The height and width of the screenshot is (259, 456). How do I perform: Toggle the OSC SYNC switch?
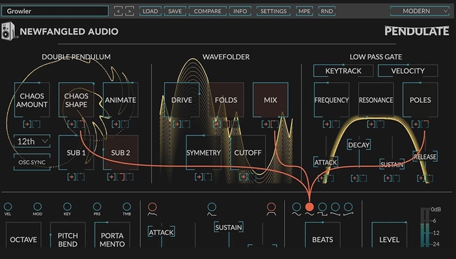[32, 162]
